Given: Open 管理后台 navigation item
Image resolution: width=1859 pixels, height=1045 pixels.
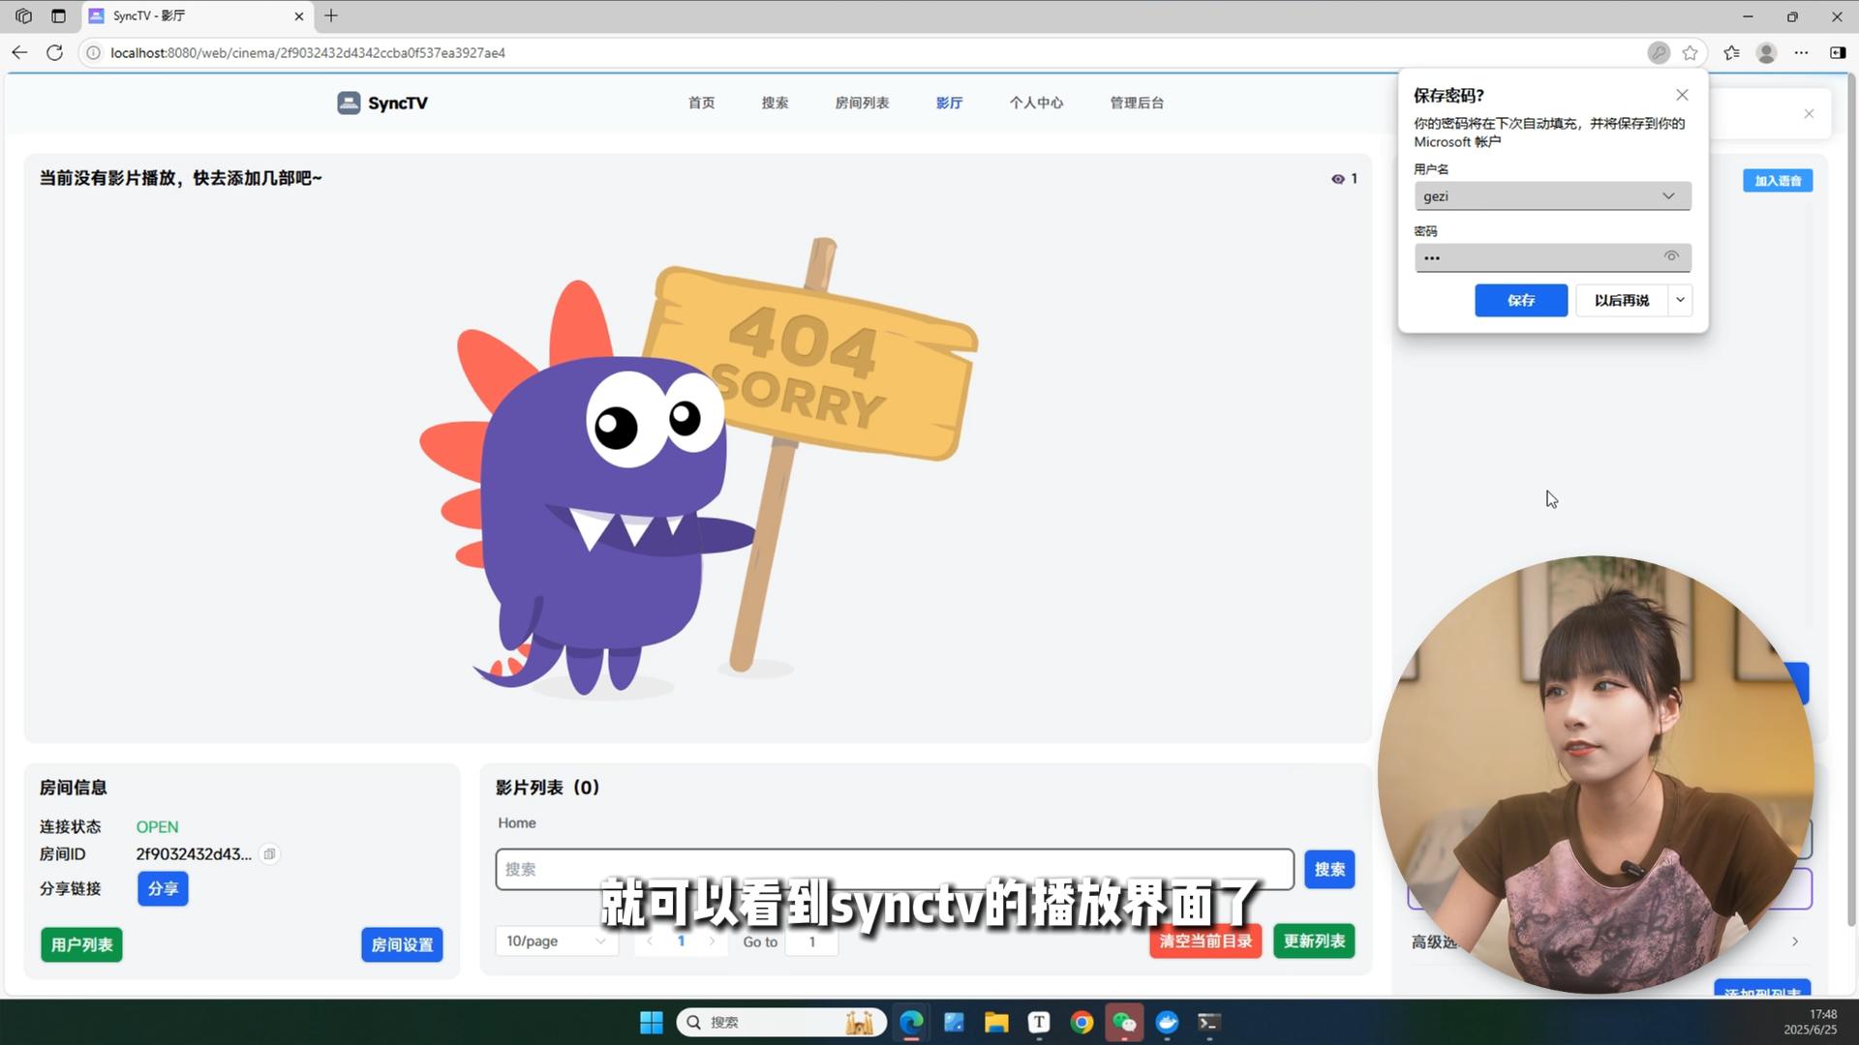Looking at the screenshot, I should pyautogui.click(x=1137, y=103).
